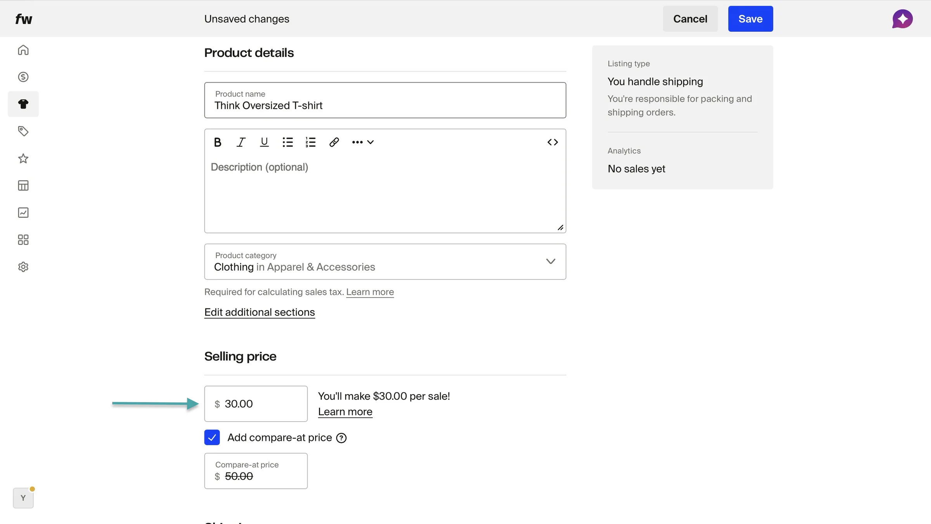The width and height of the screenshot is (931, 524).
Task: Click the 'You handle shipping' text
Action: (x=655, y=82)
